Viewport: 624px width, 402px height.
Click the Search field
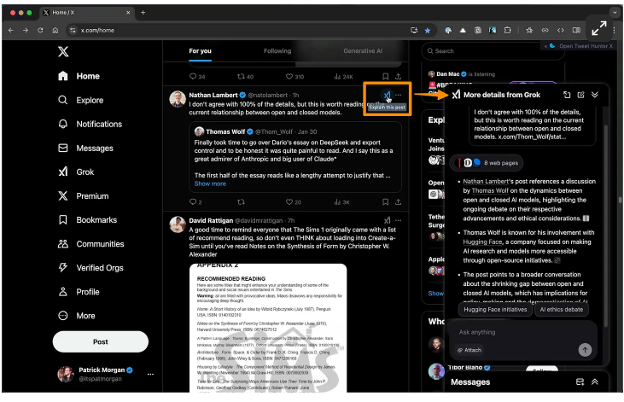click(493, 51)
